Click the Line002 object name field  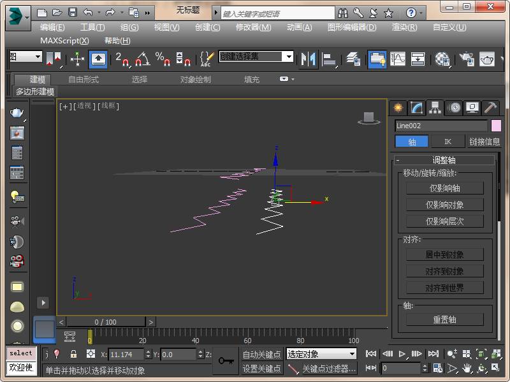pos(440,126)
